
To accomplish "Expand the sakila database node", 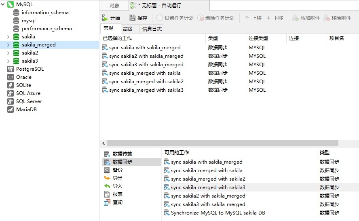I will pos(8,37).
